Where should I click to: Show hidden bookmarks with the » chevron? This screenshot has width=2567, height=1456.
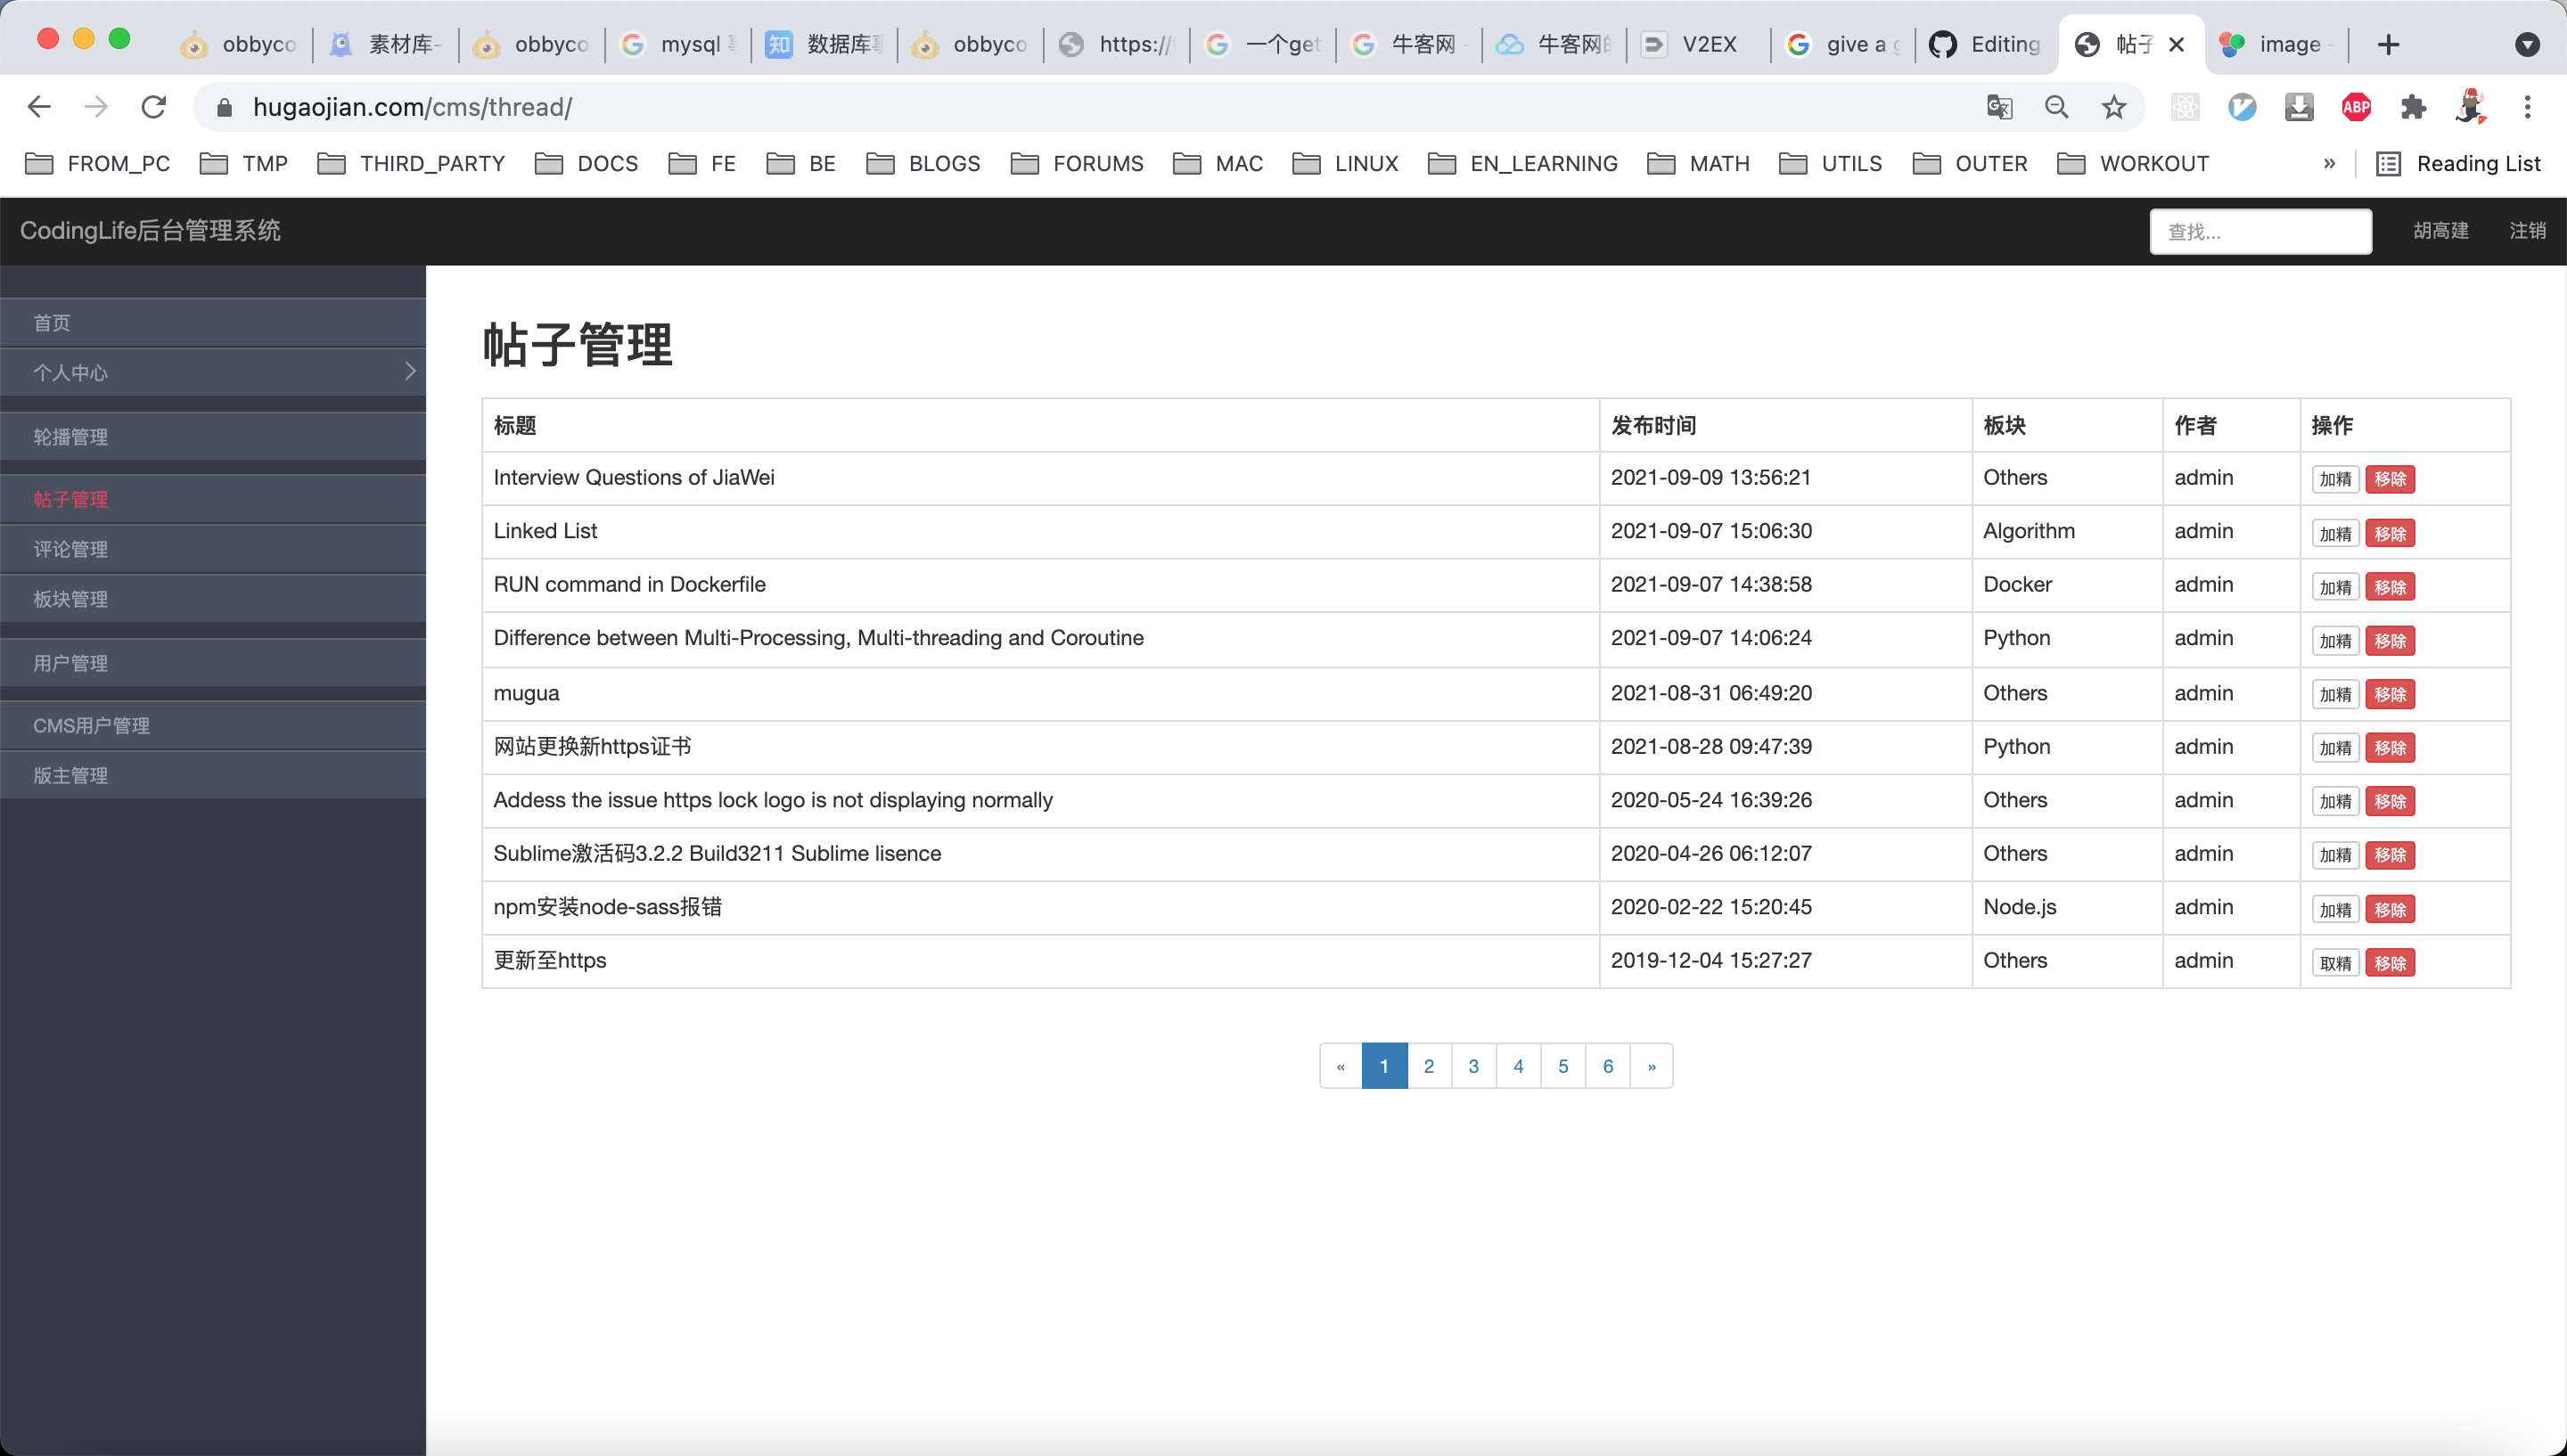point(2329,164)
